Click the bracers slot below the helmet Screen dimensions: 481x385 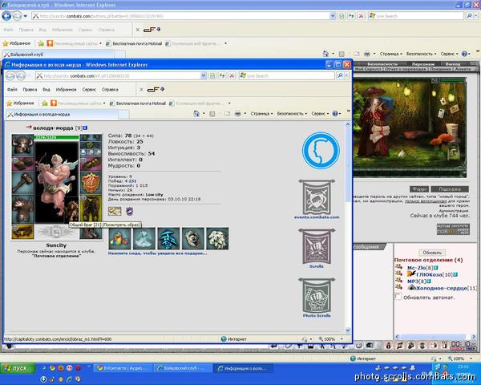pos(22,164)
